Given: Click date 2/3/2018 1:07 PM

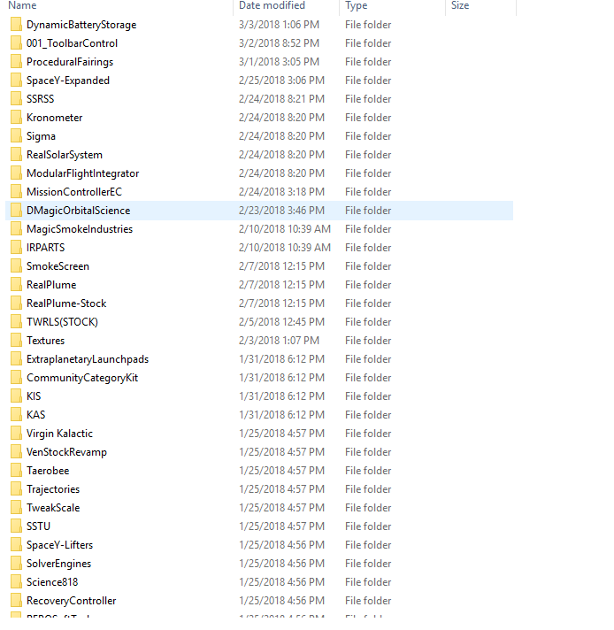Looking at the screenshot, I should tap(279, 341).
